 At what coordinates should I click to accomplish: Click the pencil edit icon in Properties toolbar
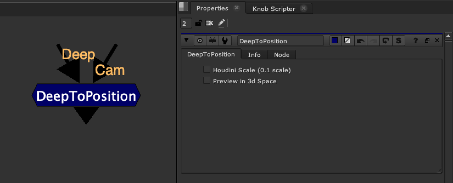[221, 23]
